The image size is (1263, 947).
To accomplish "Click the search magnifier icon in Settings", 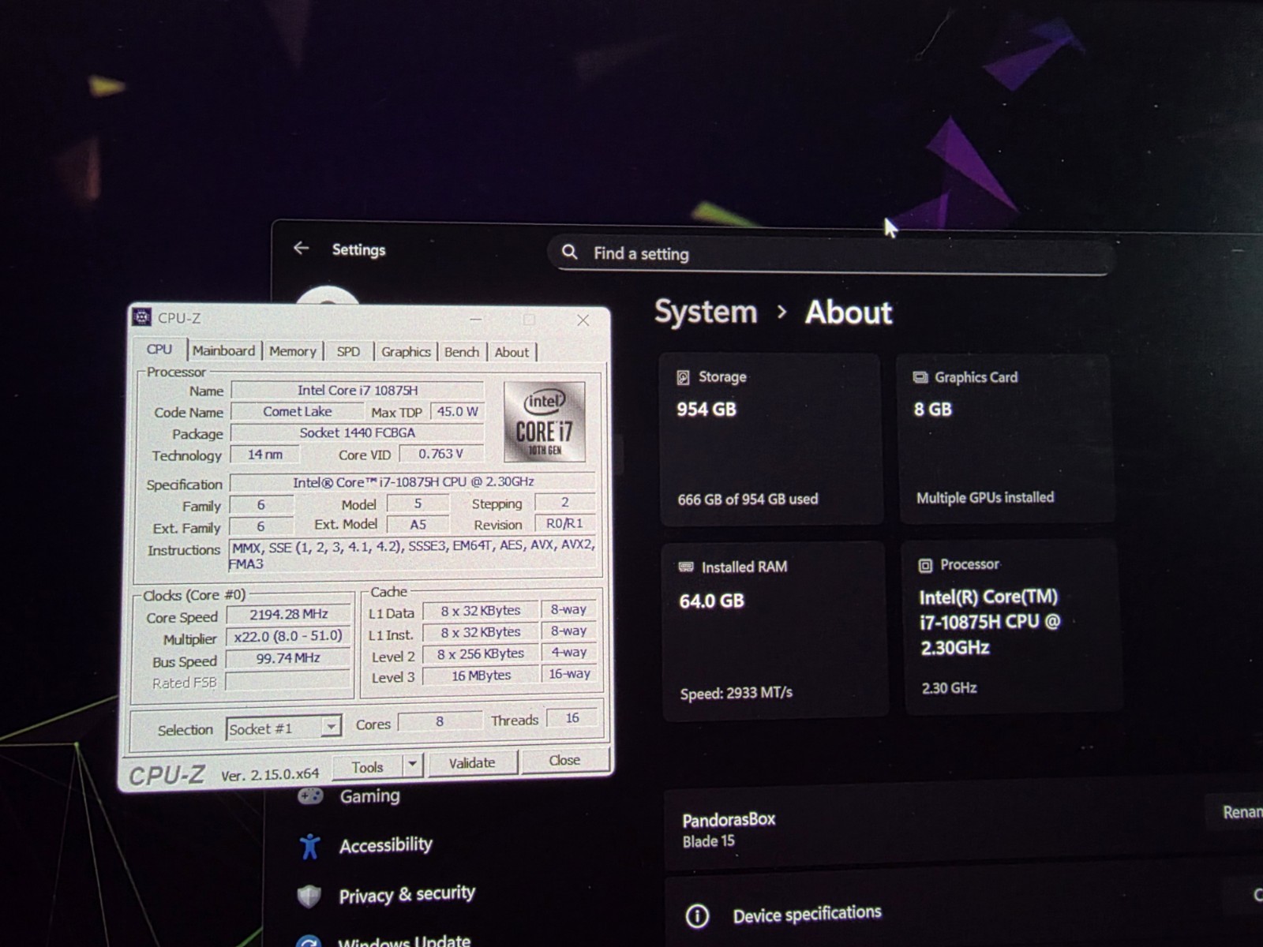I will pos(569,252).
